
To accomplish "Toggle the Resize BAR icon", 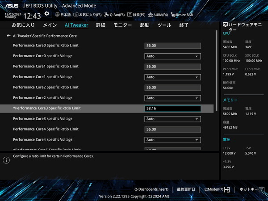I will 173,15.
